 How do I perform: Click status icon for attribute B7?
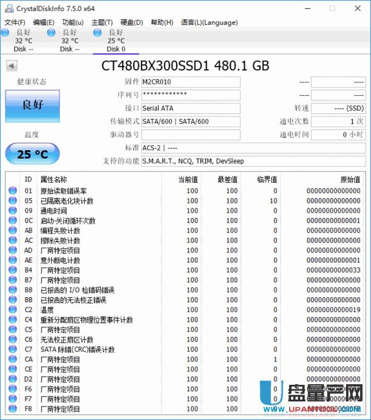click(x=13, y=279)
